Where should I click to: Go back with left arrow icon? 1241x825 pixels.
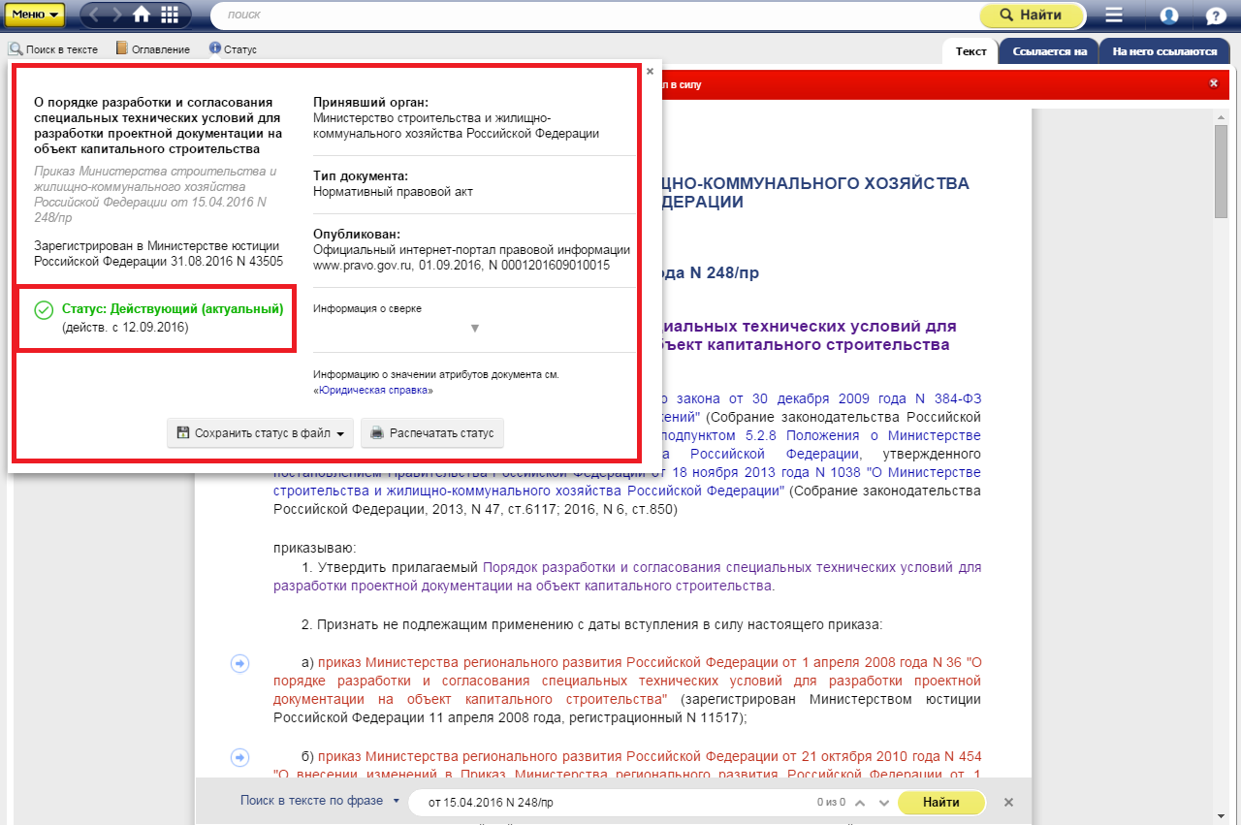(95, 15)
